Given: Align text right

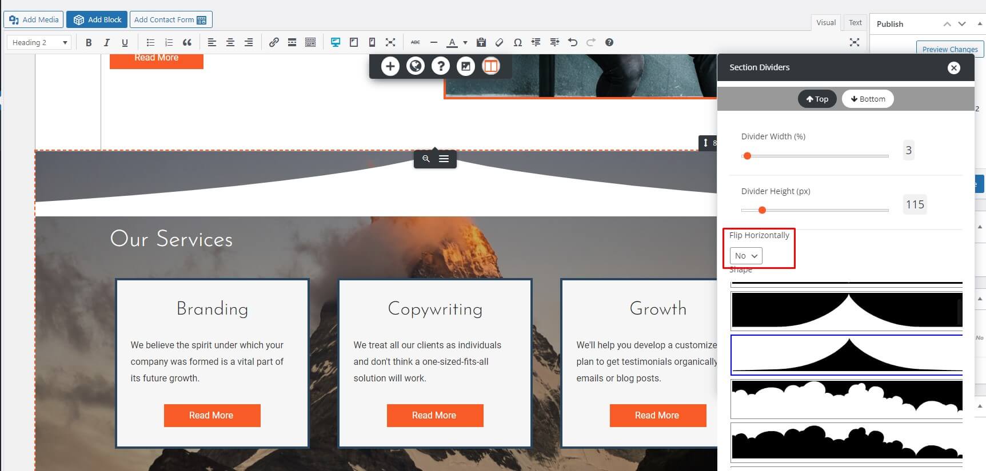Looking at the screenshot, I should click(x=249, y=42).
